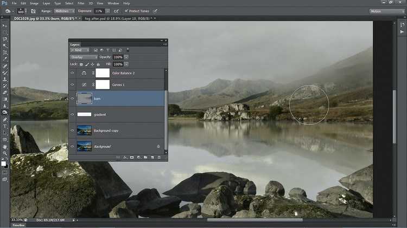Open the Timeline panel at the bottom

tap(18, 225)
